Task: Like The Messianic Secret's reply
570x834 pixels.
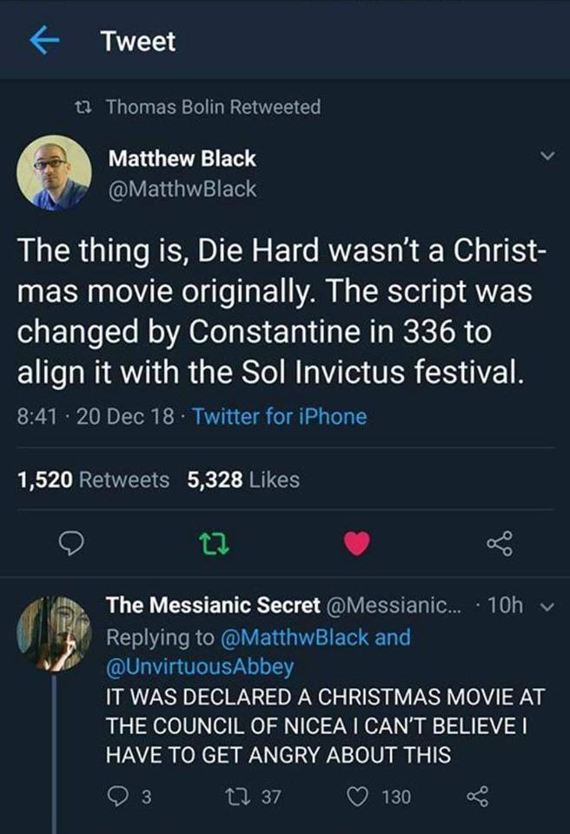Action: 361,797
